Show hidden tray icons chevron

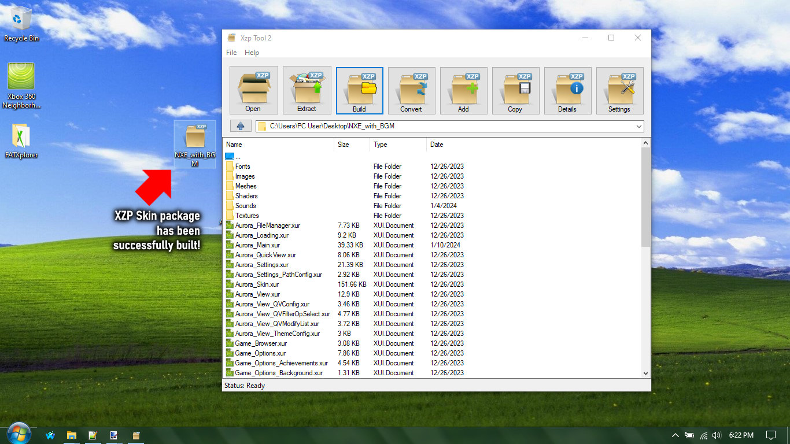(675, 435)
